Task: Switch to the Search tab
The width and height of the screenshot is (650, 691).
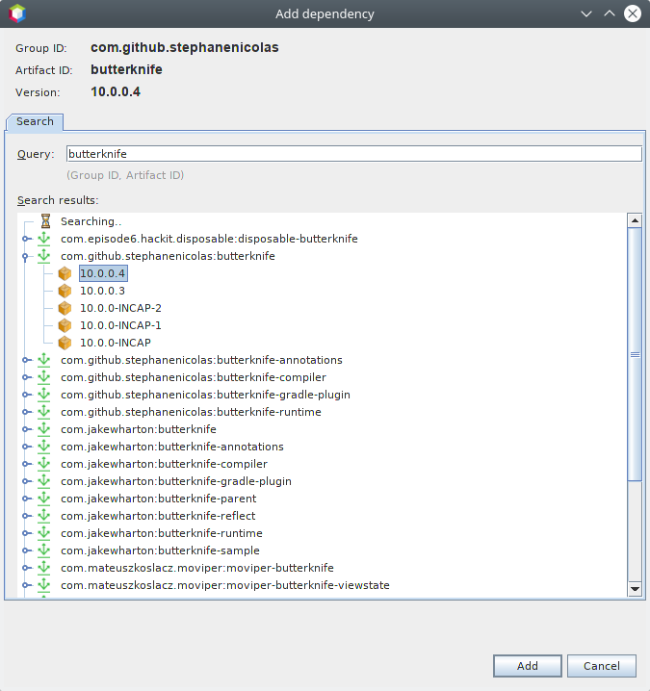Action: (35, 121)
